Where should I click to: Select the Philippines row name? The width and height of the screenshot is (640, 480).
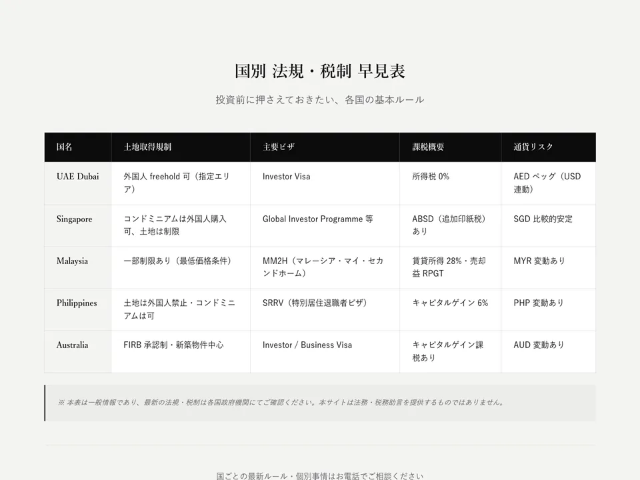coord(77,303)
